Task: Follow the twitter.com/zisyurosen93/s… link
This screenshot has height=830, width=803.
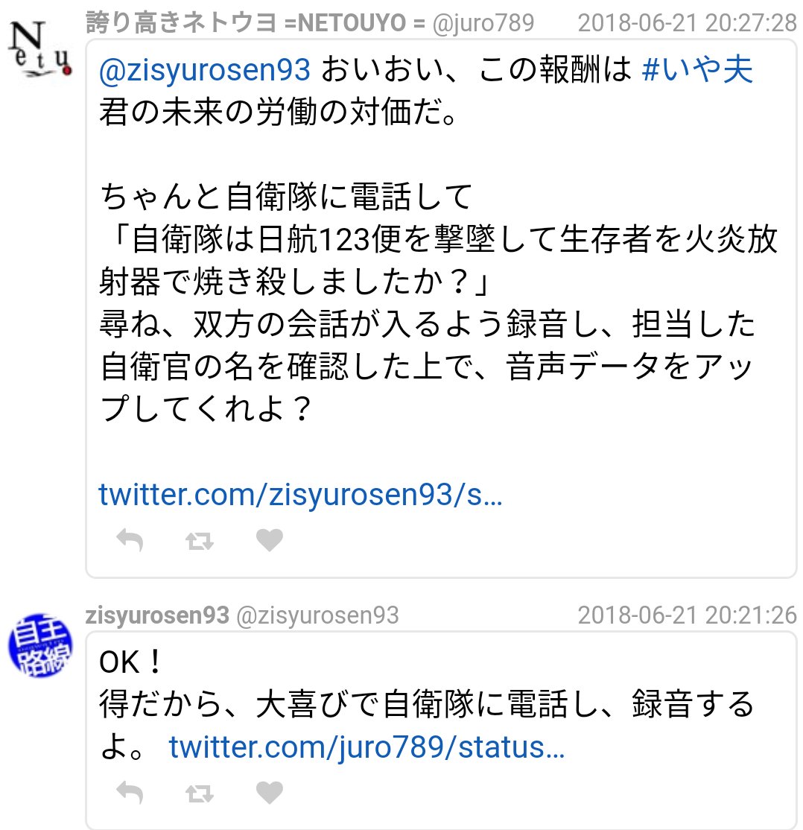Action: coord(300,495)
